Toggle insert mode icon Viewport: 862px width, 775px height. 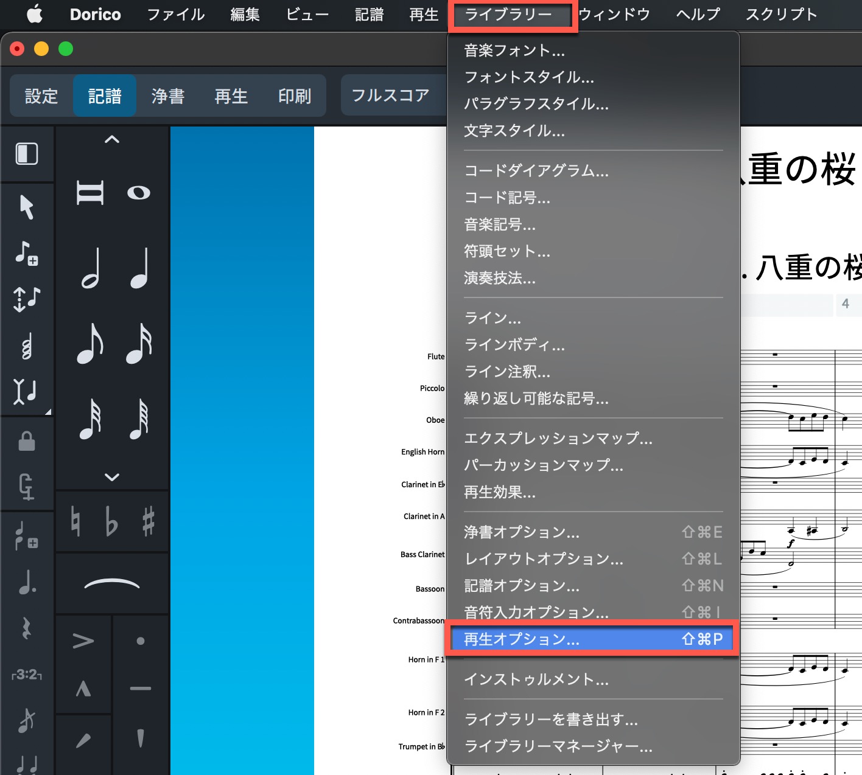coord(26,391)
